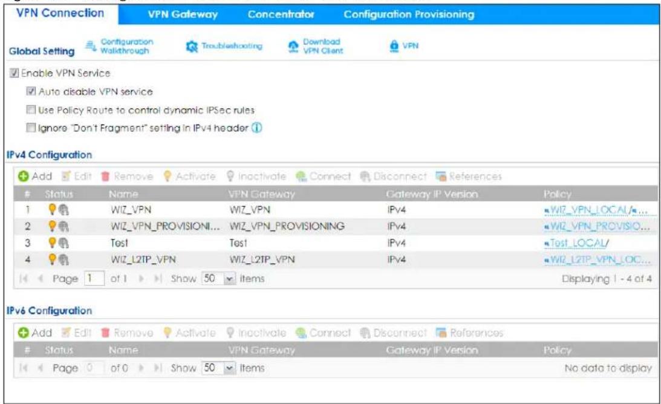Click the IPv4 version cell in Test row

click(x=396, y=243)
